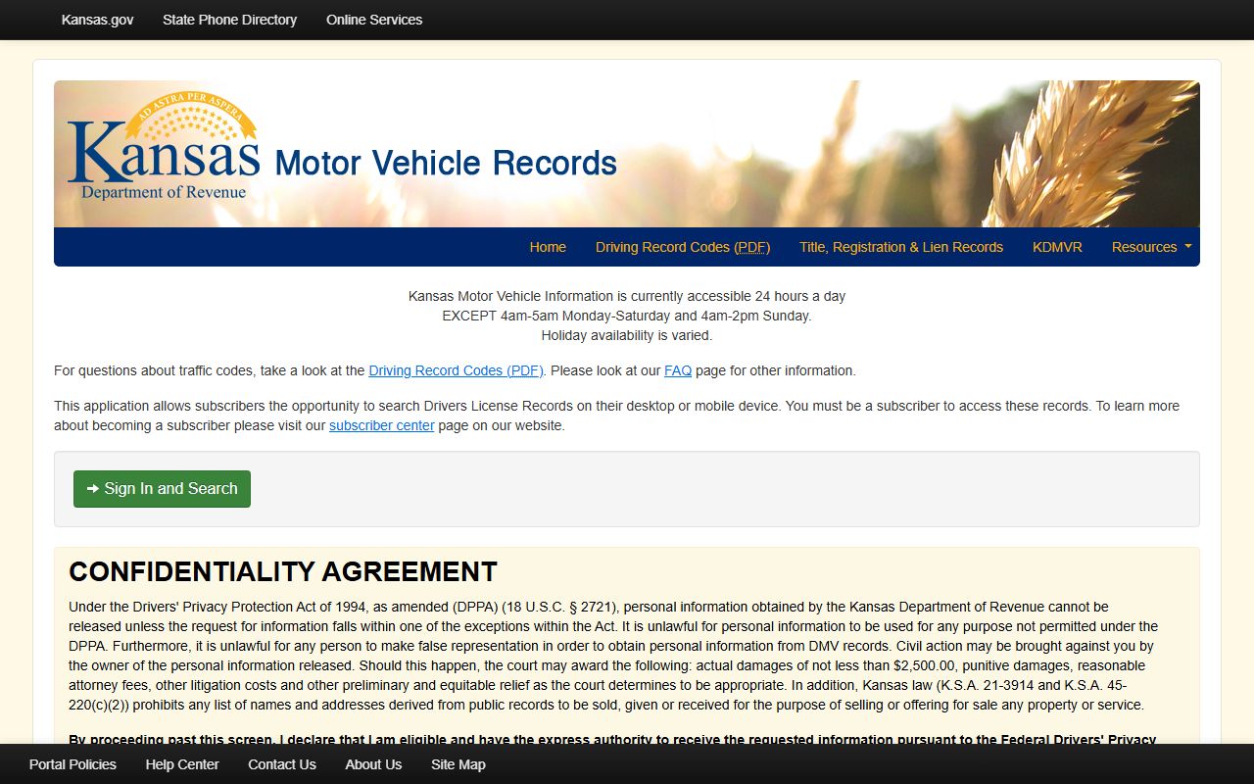
Task: Open About Us in footer
Action: coord(373,764)
